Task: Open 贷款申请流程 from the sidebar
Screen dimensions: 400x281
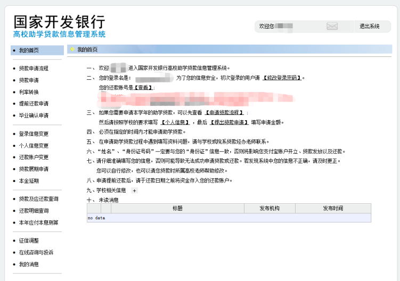Action: point(34,68)
